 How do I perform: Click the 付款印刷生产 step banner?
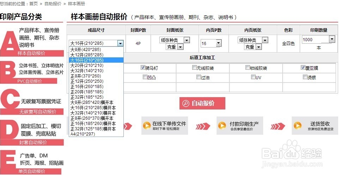click(240, 125)
